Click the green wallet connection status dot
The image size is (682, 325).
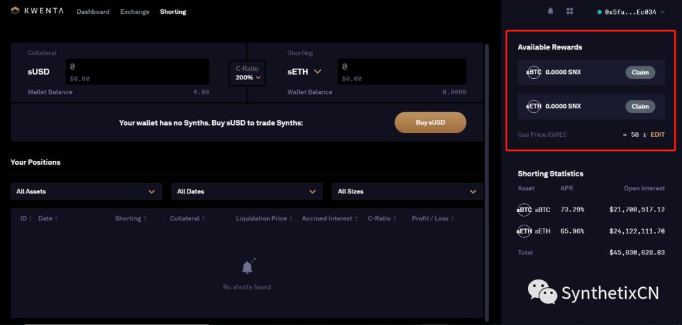pyautogui.click(x=600, y=12)
